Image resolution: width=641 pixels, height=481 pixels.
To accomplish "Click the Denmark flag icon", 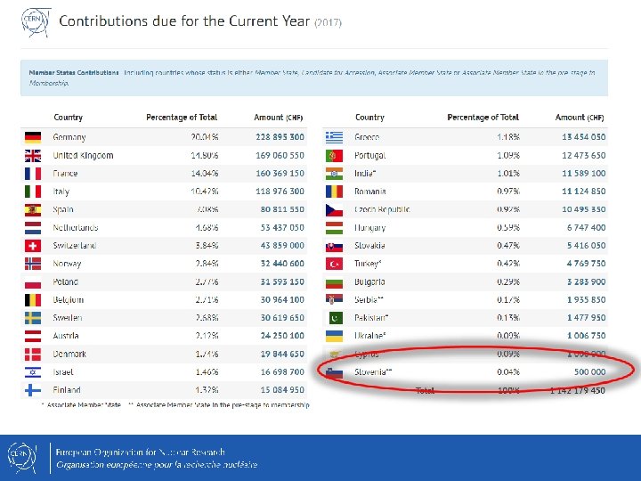I will coord(33,355).
